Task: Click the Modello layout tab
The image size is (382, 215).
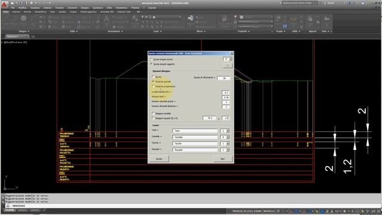Action: pyautogui.click(x=10, y=210)
